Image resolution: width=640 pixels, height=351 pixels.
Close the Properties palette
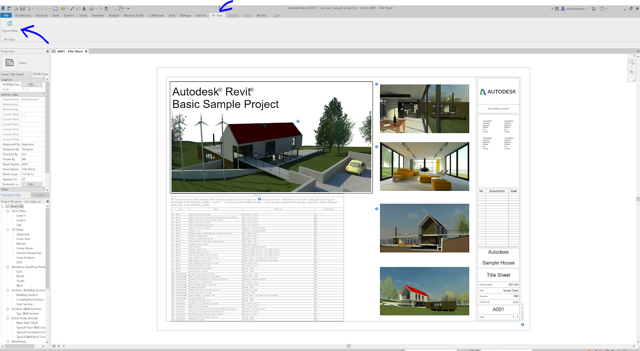pos(48,52)
